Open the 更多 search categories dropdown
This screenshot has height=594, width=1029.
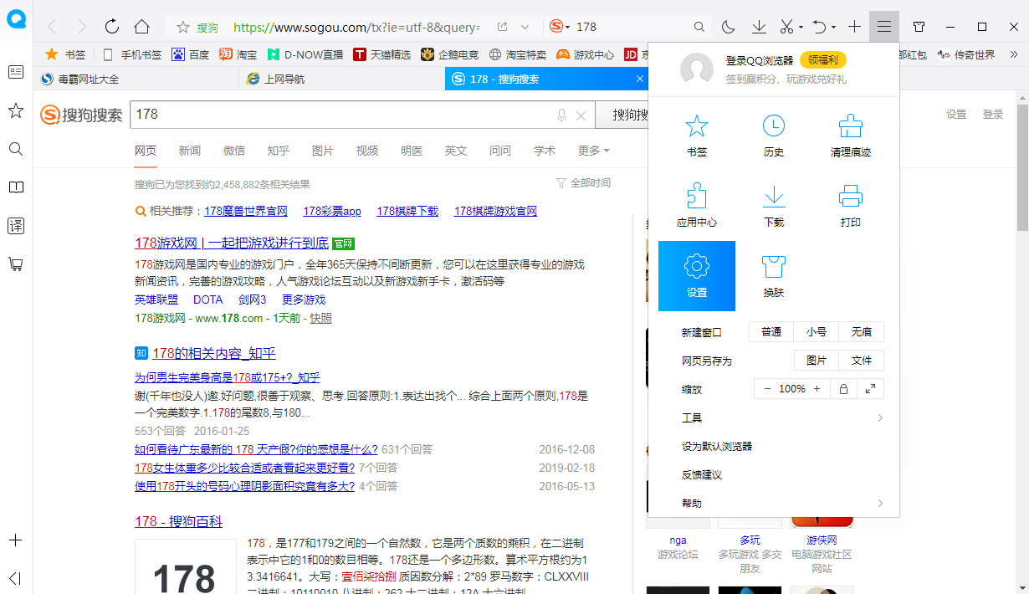[x=588, y=151]
